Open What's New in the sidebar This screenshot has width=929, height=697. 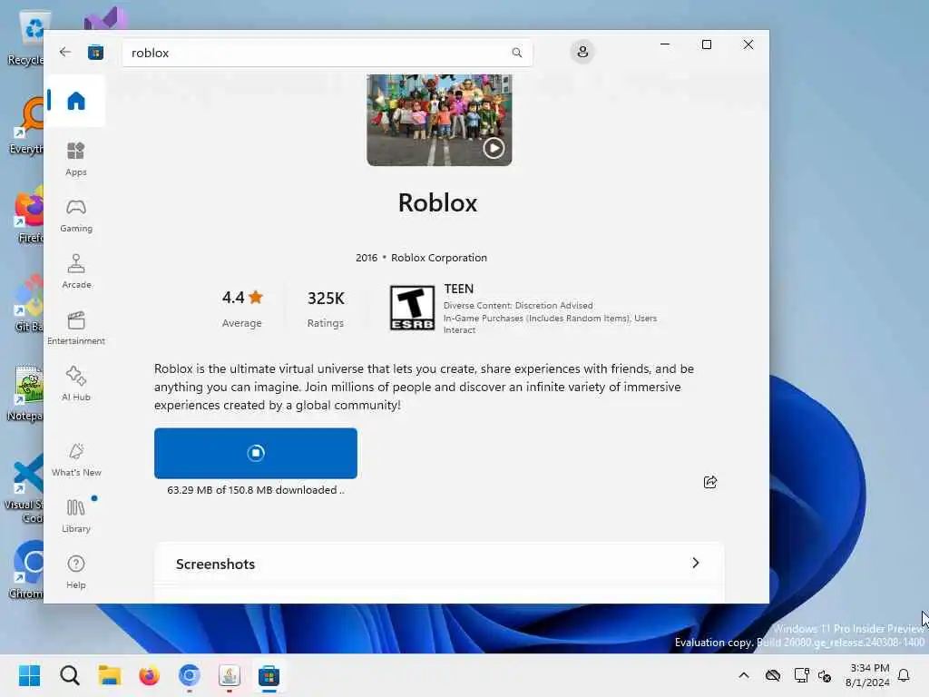[x=76, y=459]
